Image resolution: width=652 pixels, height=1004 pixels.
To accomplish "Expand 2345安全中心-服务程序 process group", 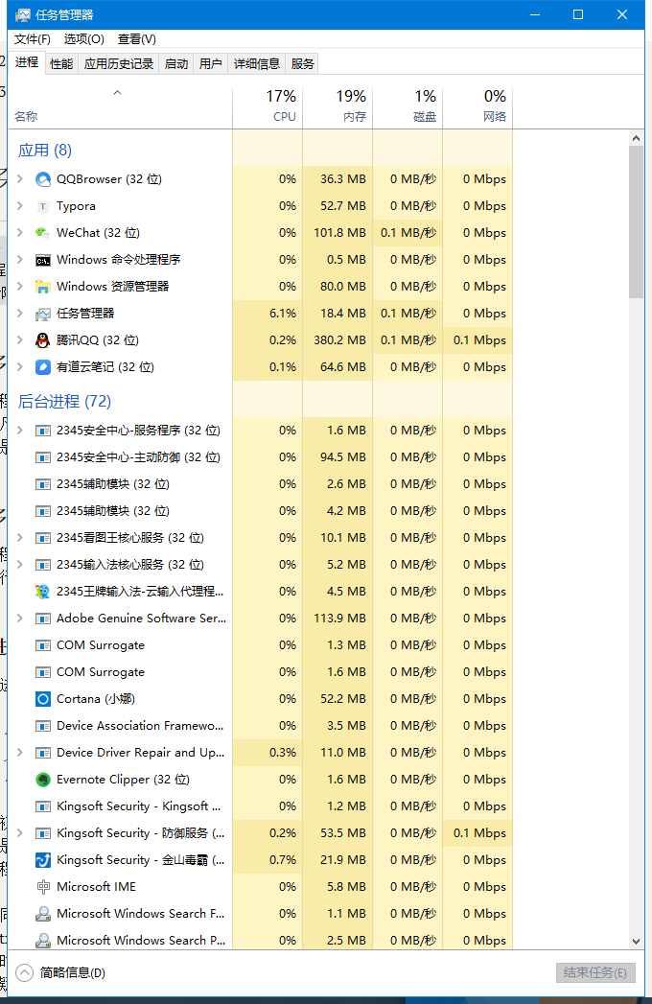I will point(20,431).
